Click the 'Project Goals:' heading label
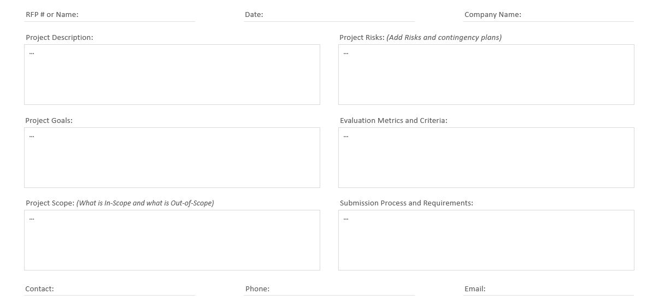 (x=49, y=121)
